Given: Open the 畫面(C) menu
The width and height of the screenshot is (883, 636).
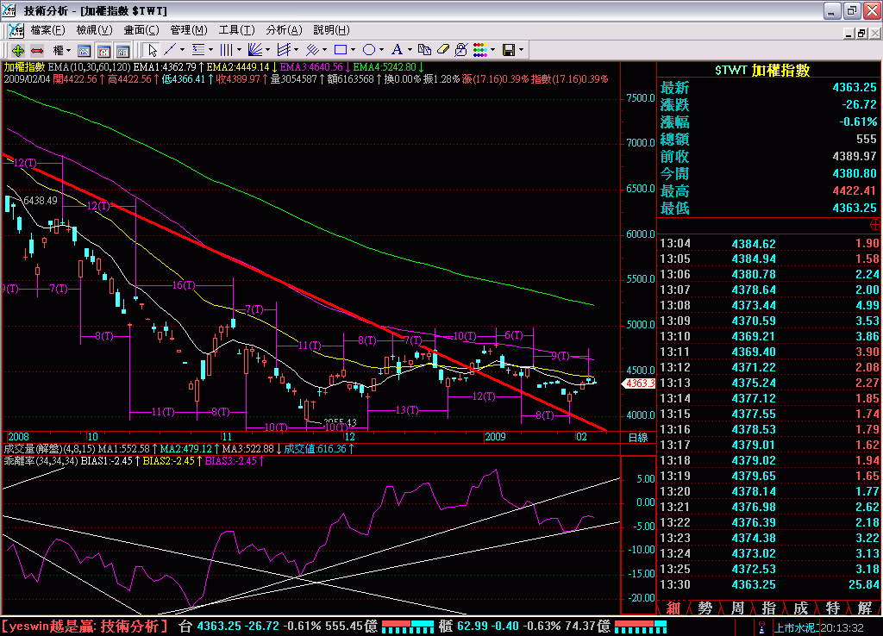Looking at the screenshot, I should pos(141,30).
